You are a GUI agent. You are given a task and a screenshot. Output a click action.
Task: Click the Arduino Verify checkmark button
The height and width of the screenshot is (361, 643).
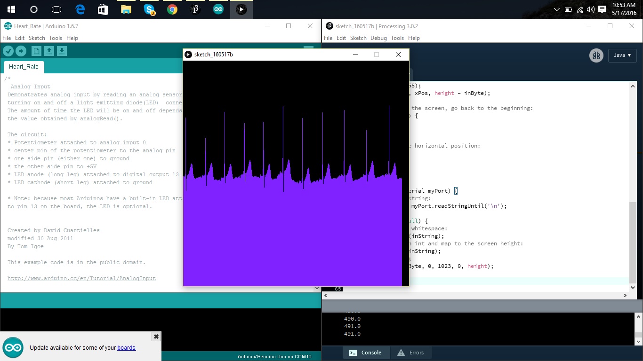pyautogui.click(x=8, y=51)
